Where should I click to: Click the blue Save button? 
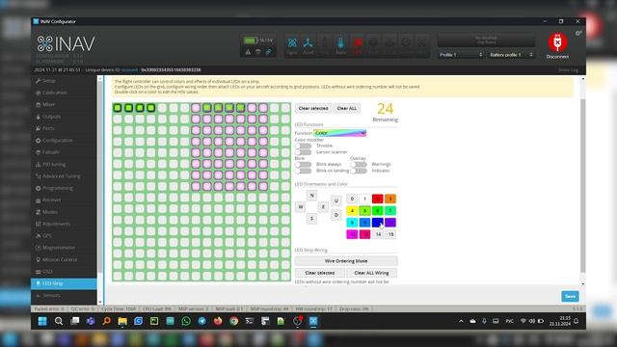coord(570,296)
